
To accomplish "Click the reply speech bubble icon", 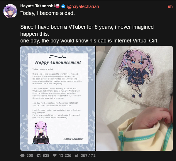I will [x=22, y=156].
